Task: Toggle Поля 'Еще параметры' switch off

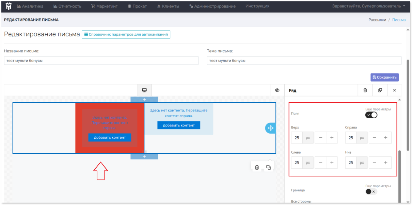Action: (x=371, y=115)
